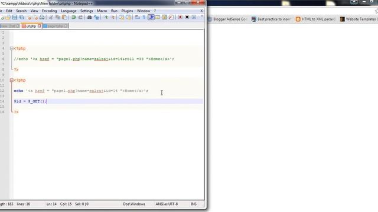Cut the selection using the scissors icon
Viewport: 378px width, 212px height.
[51, 17]
